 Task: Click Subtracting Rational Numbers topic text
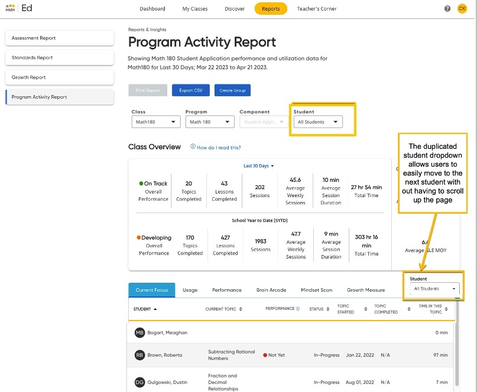pyautogui.click(x=232, y=355)
